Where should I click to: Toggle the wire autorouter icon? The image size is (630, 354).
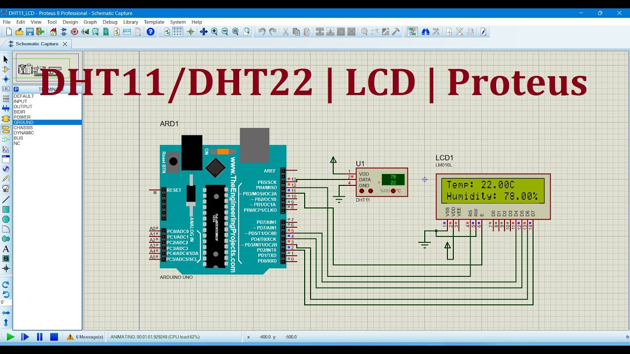tap(412, 31)
